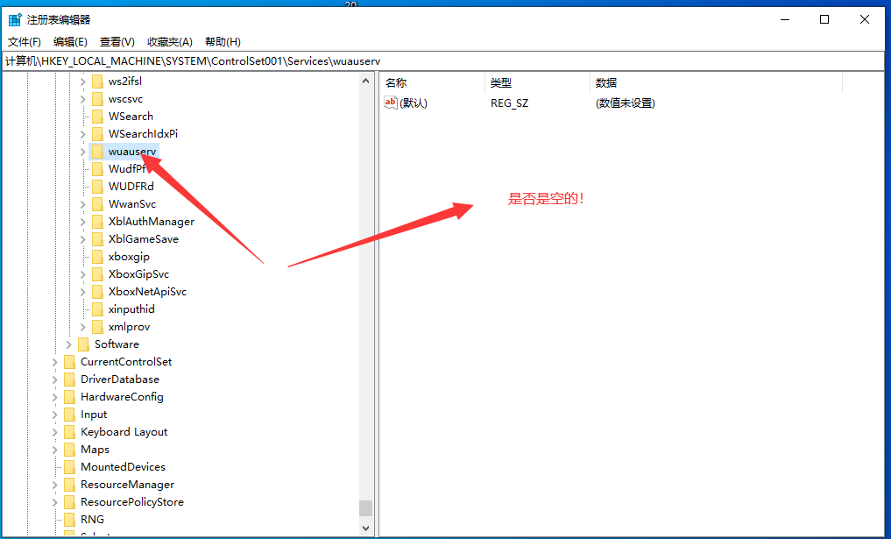Expand the Input key
The image size is (891, 539).
55,415
